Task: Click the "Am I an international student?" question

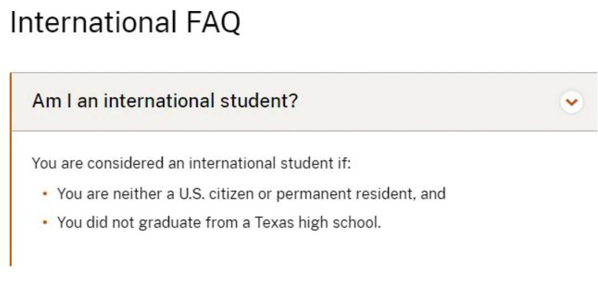Action: [x=165, y=101]
